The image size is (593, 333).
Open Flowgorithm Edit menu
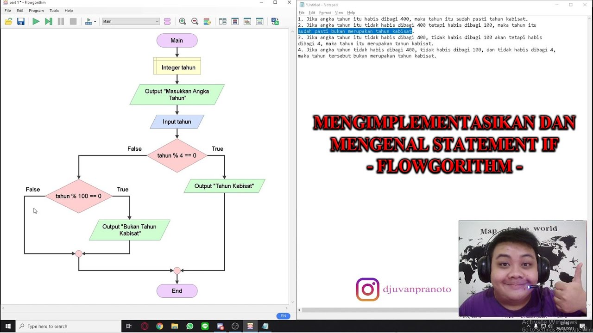(20, 11)
